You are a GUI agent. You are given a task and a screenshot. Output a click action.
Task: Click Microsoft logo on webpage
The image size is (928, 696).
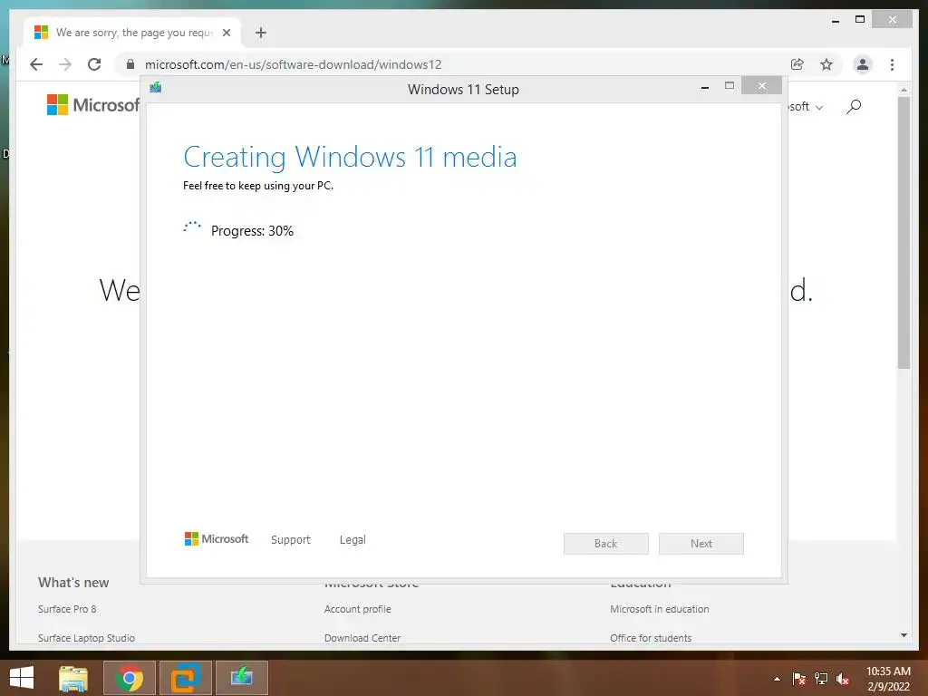[93, 105]
